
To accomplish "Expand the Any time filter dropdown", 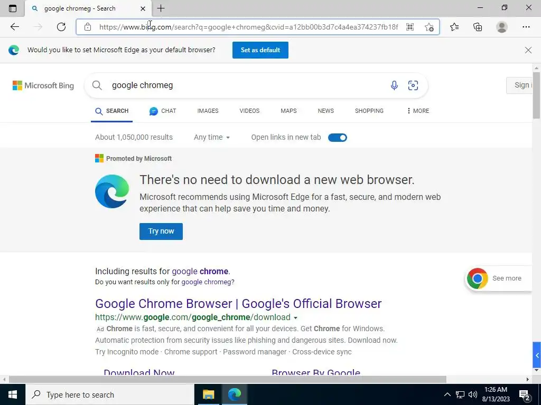I will [x=212, y=138].
